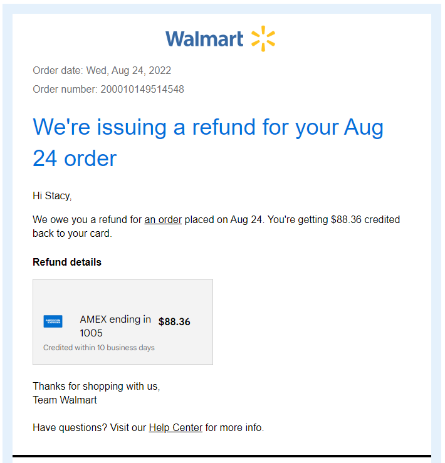Open the 'an order' link
The image size is (445, 463).
pos(163,220)
